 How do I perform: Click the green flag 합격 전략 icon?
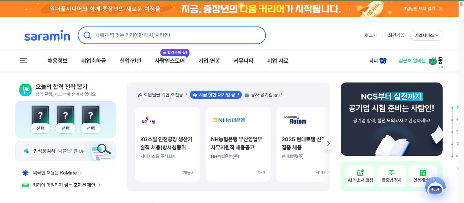click(25, 90)
